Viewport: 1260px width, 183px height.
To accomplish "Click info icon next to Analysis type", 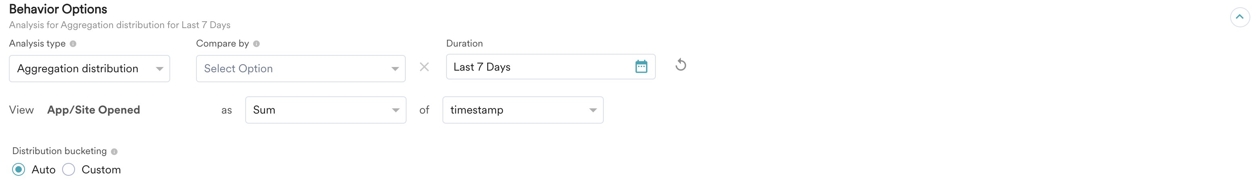I will (x=73, y=44).
